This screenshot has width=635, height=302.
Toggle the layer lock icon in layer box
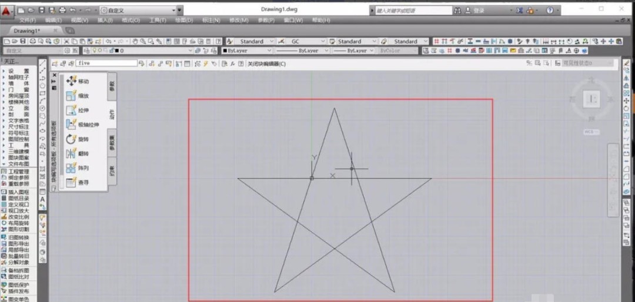[110, 51]
